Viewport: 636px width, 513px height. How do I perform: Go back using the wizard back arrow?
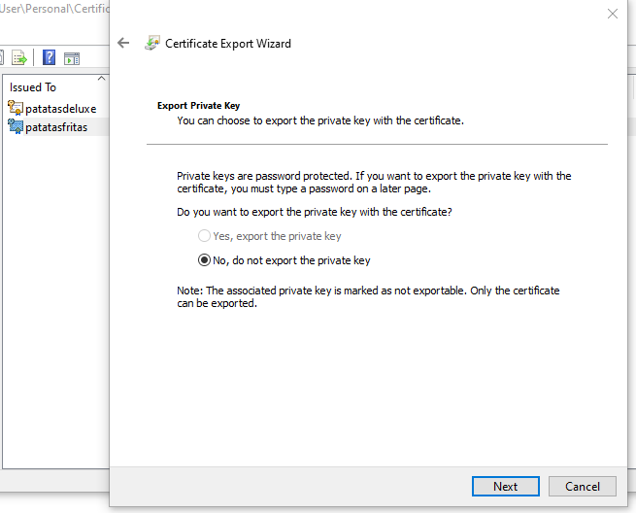click(123, 43)
